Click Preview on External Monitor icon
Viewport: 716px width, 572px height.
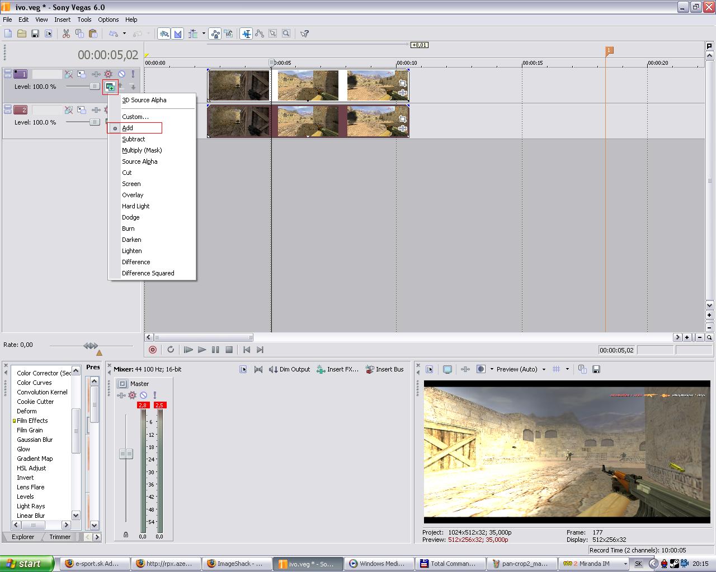pyautogui.click(x=447, y=369)
